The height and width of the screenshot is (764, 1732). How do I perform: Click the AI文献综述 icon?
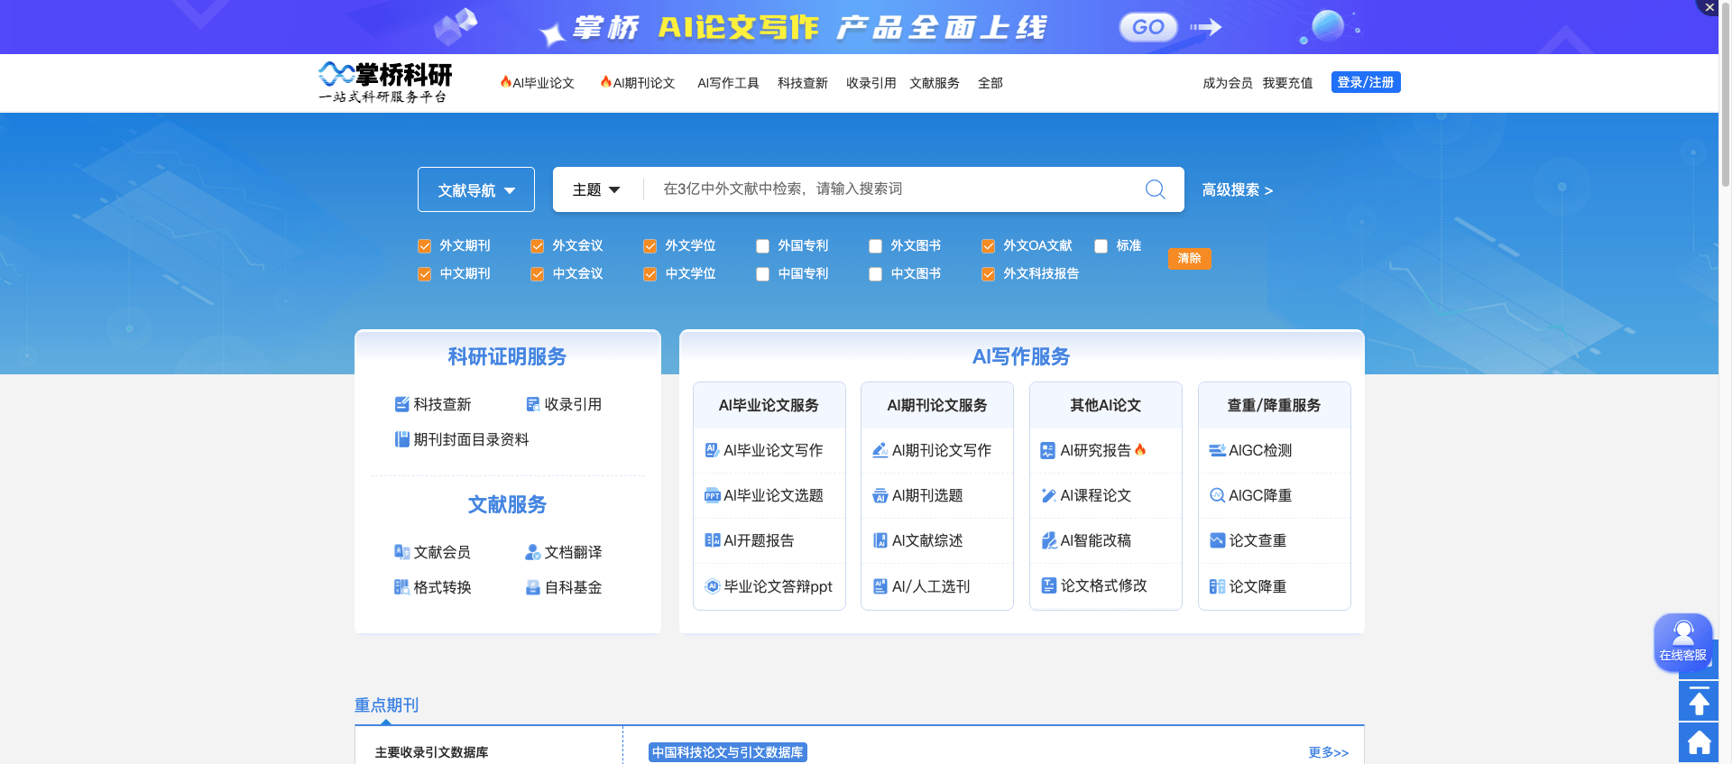(x=880, y=540)
